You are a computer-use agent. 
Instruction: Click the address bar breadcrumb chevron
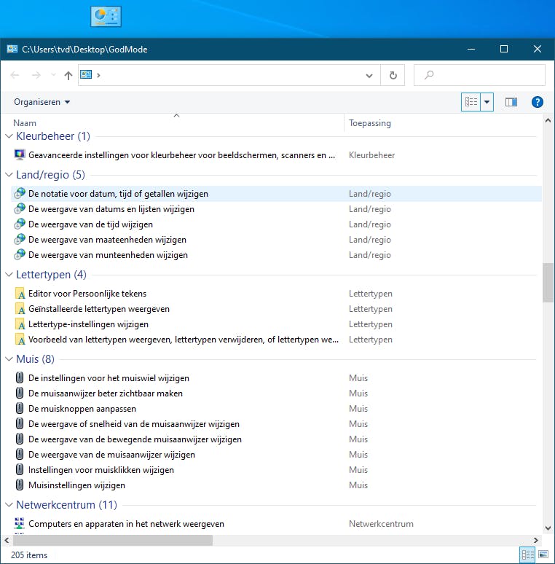point(98,75)
